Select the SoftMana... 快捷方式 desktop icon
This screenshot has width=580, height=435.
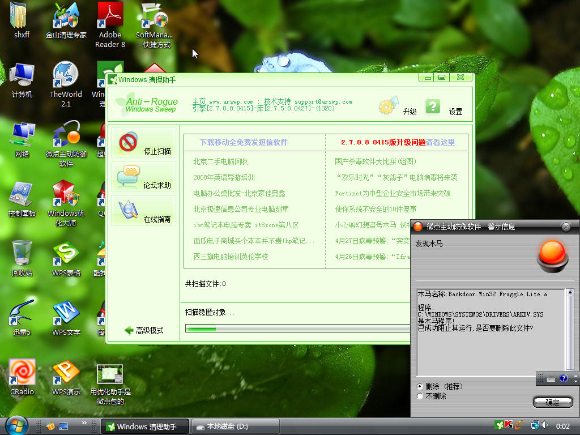click(154, 25)
